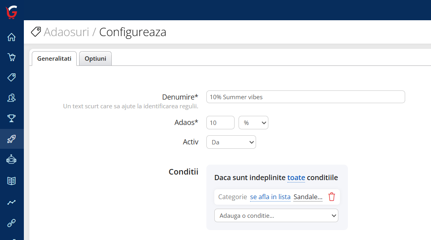The width and height of the screenshot is (431, 240).
Task: Click the Denumire text field
Action: 306,97
